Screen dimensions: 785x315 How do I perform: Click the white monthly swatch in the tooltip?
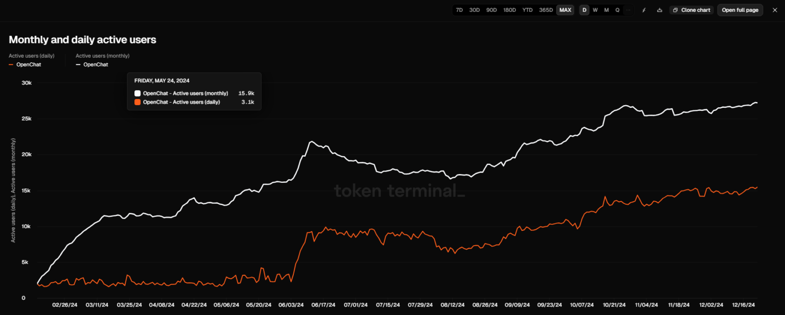click(137, 93)
